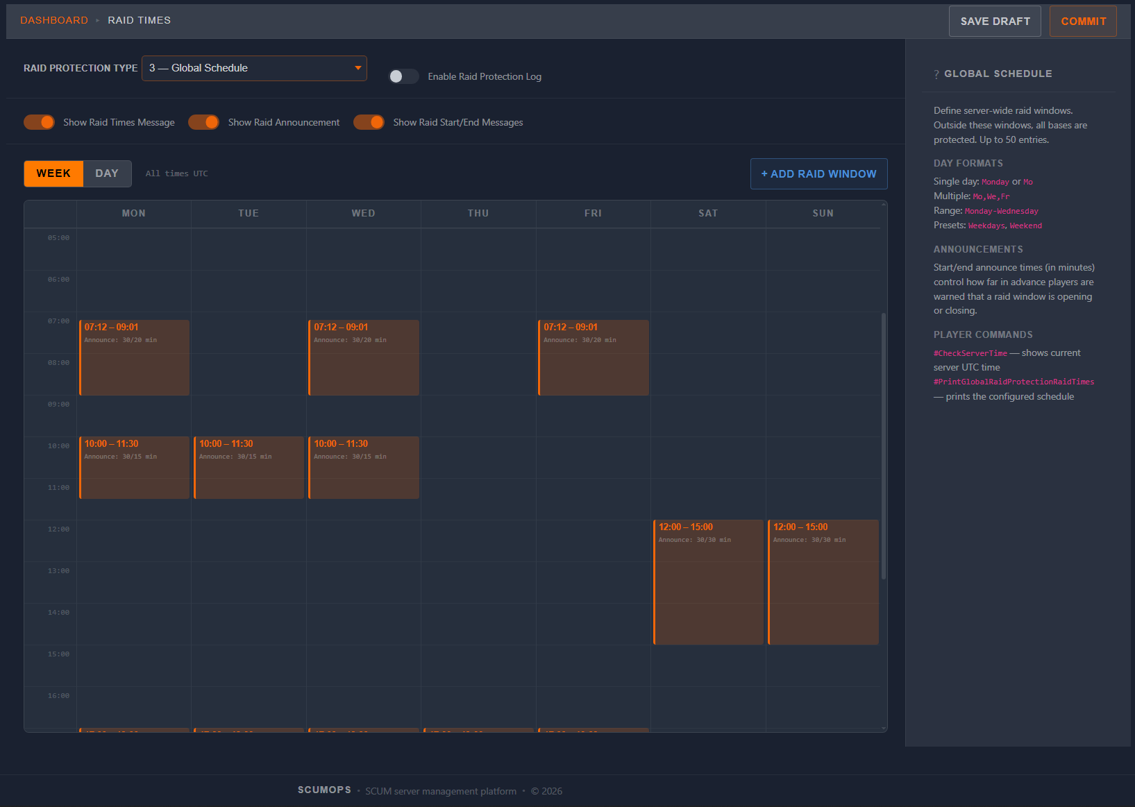
Task: Click the 12:00 time label
Action: (58, 529)
